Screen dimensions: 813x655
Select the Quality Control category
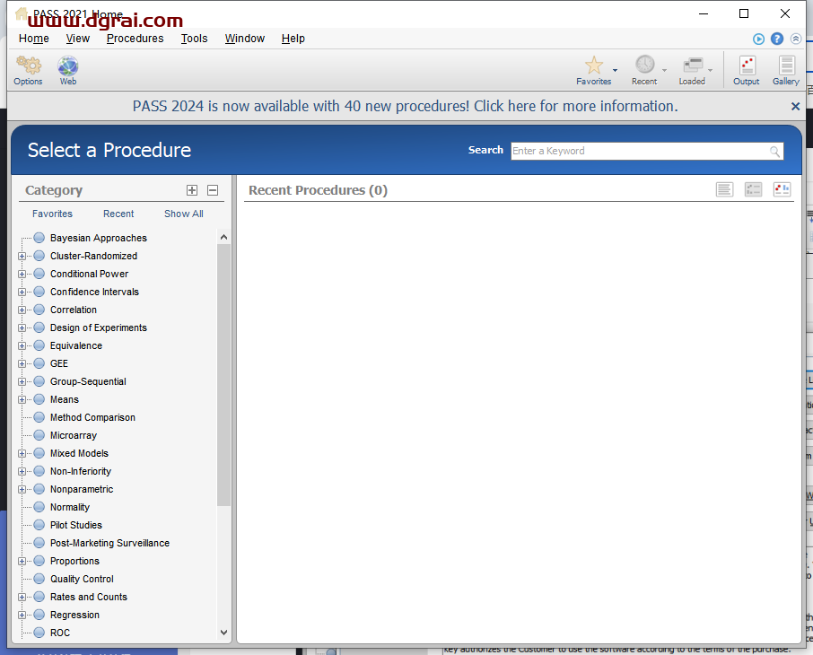tap(82, 579)
